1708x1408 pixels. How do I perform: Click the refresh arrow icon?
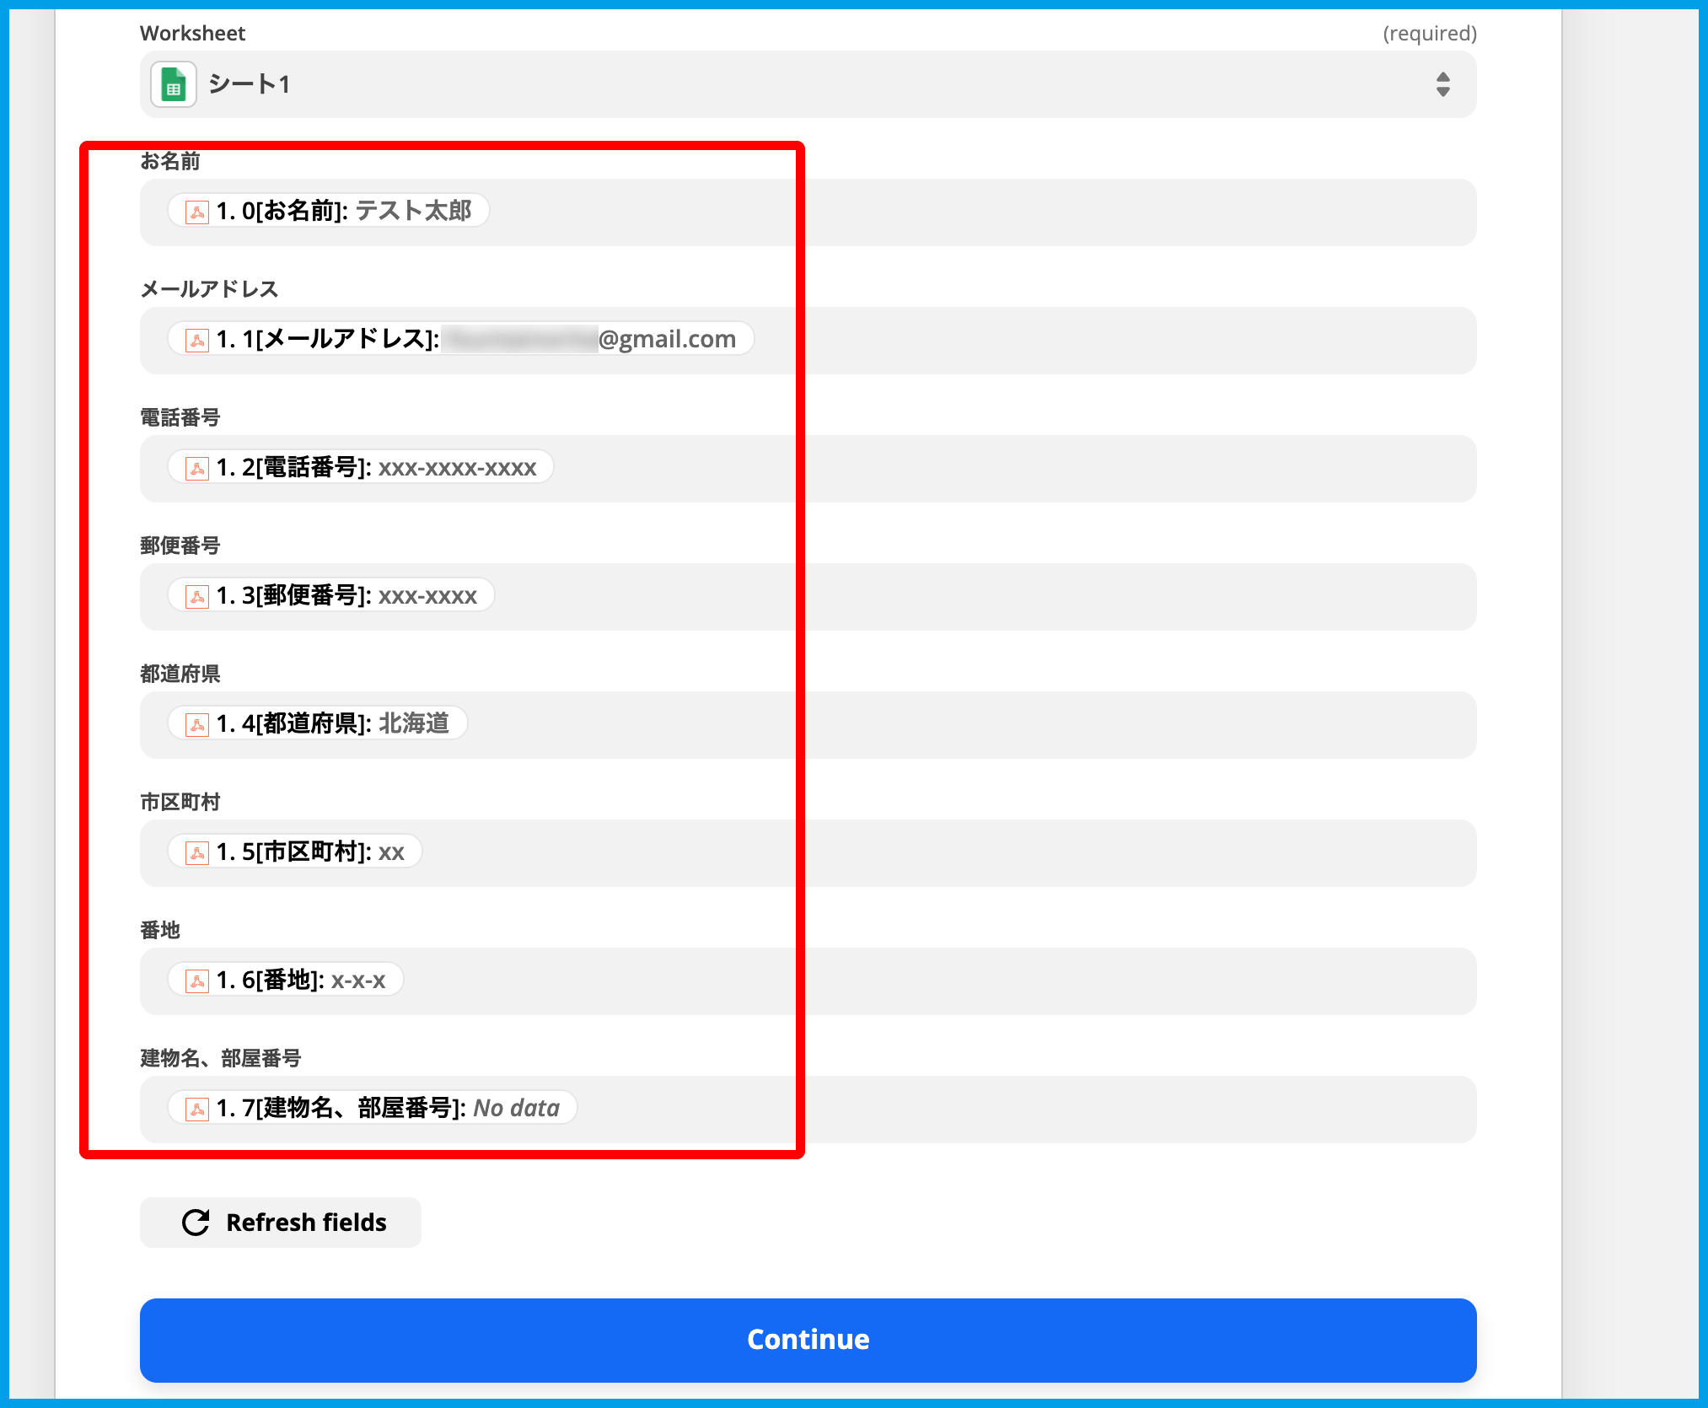(x=196, y=1223)
